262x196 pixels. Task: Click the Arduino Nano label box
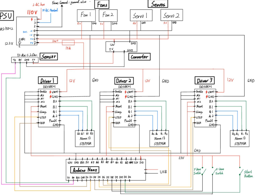(85, 170)
